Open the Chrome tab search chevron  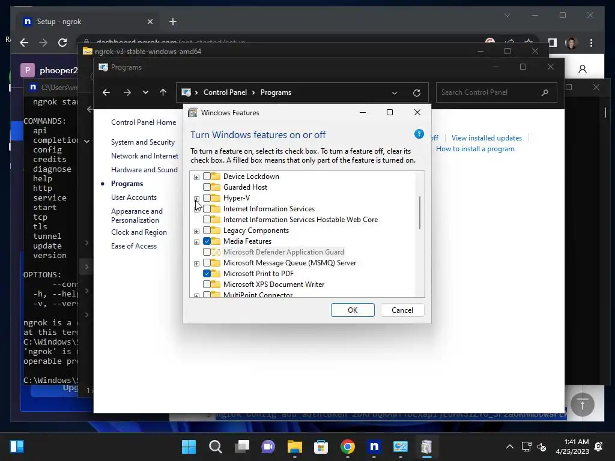[507, 15]
